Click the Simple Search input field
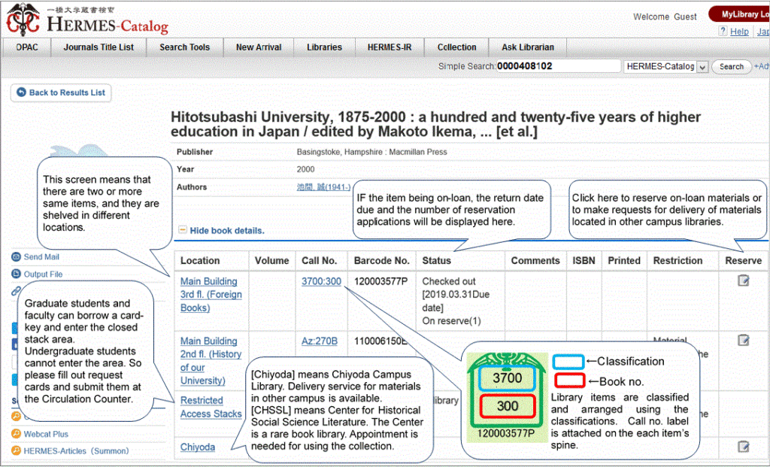 559,66
